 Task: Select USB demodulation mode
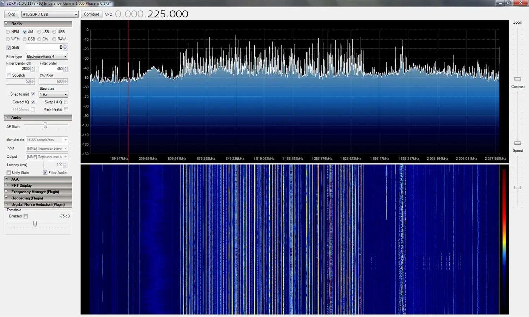coord(54,31)
